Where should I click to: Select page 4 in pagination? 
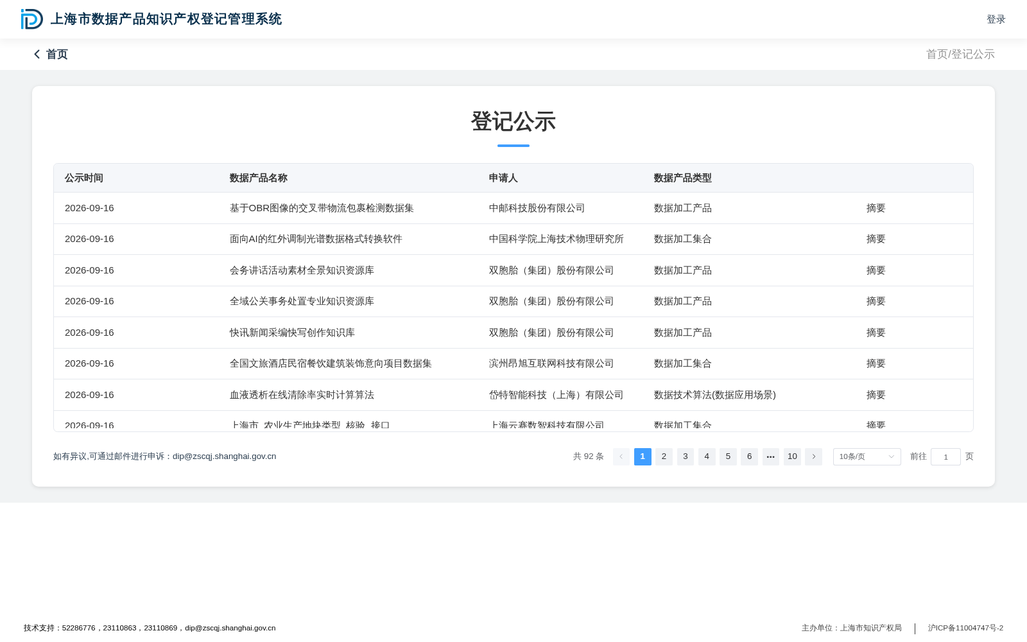click(707, 456)
